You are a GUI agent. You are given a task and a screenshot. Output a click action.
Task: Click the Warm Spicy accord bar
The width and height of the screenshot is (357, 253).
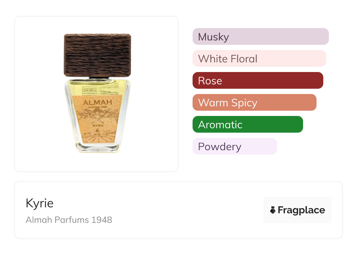(254, 102)
